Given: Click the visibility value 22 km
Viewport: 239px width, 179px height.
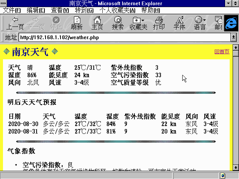Looking at the screenshot, I should click(169, 124).
